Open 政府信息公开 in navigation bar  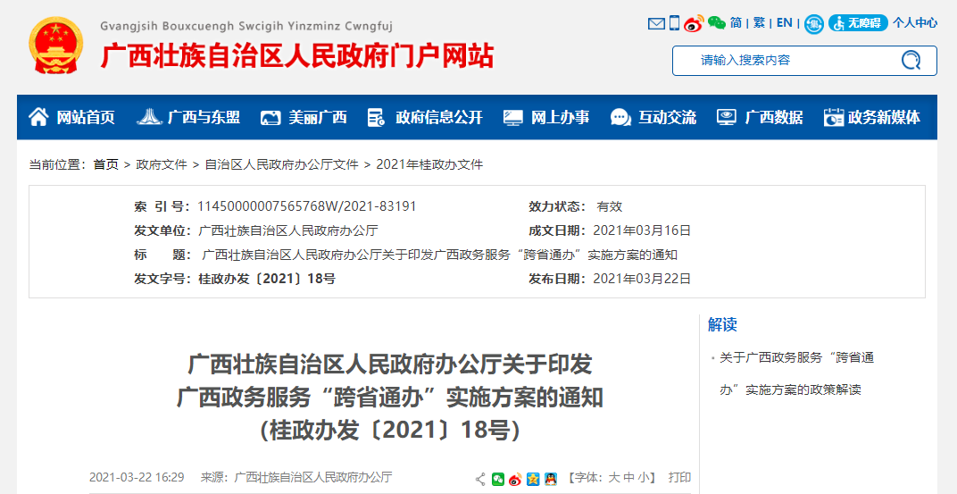425,117
